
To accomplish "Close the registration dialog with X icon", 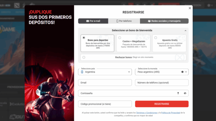I will pyautogui.click(x=190, y=8).
